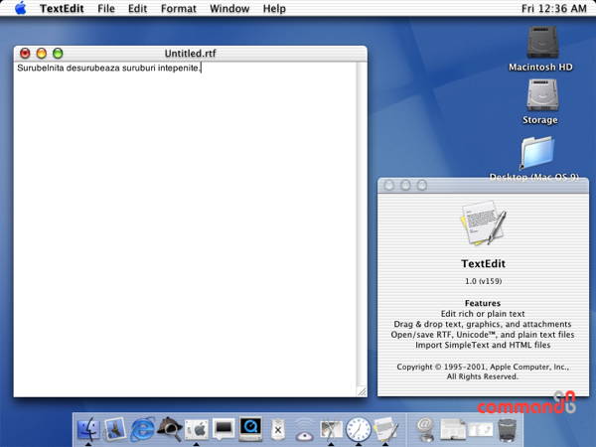Open the @ spring website icon in dock
The height and width of the screenshot is (447, 596).
pos(425,429)
